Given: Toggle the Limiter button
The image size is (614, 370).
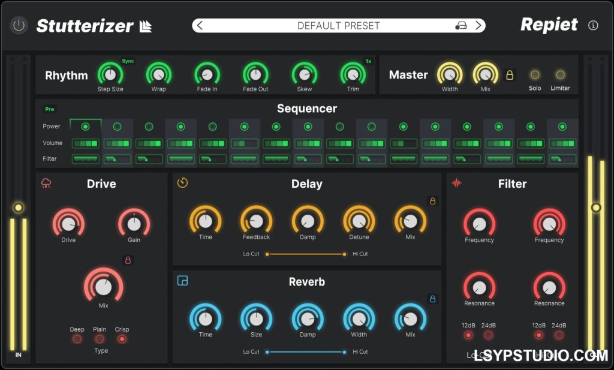Looking at the screenshot, I should point(561,74).
